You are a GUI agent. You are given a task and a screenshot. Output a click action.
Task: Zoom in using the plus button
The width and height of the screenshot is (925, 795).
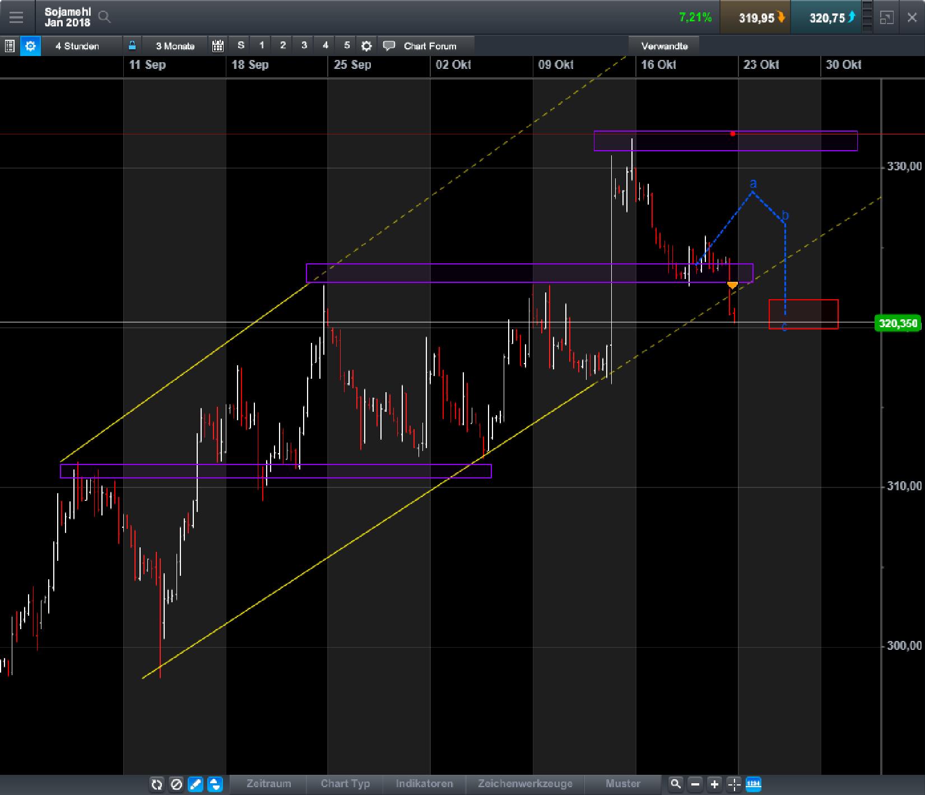tap(714, 784)
